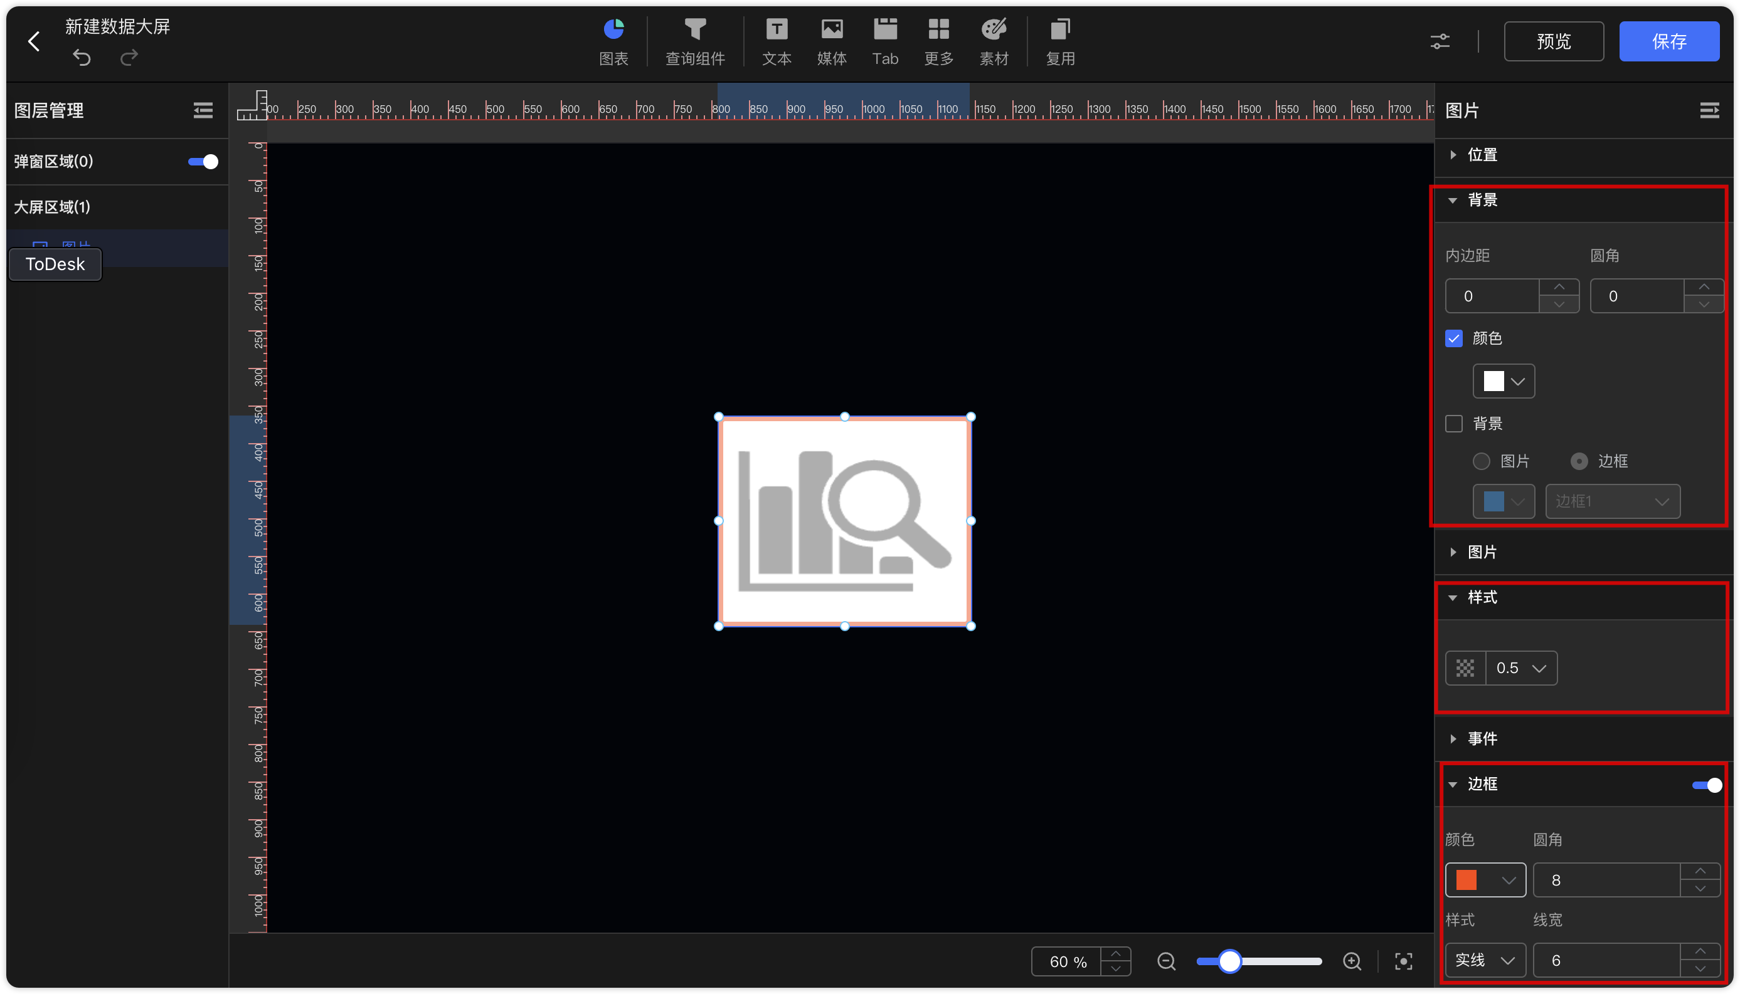Click the fit-to-screen icon at bottom
Image resolution: width=1740 pixels, height=994 pixels.
[x=1403, y=961]
